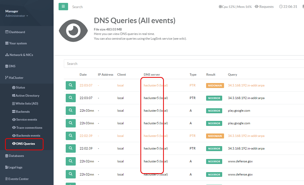Open the Administrator dropdown menu

[x=17, y=16]
